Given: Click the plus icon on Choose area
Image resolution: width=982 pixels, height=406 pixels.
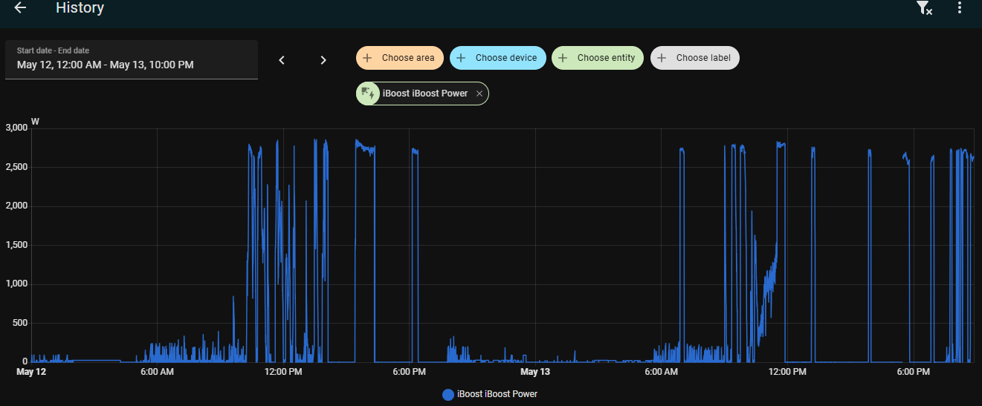Looking at the screenshot, I should coord(367,58).
